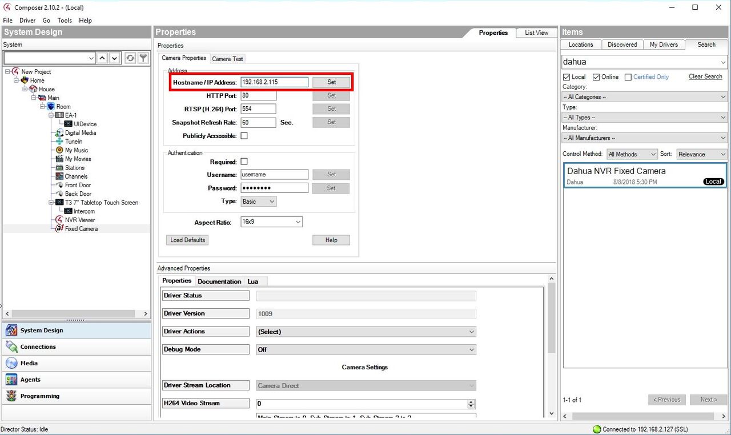Open the Connections view icon
The width and height of the screenshot is (731, 435).
[11, 347]
